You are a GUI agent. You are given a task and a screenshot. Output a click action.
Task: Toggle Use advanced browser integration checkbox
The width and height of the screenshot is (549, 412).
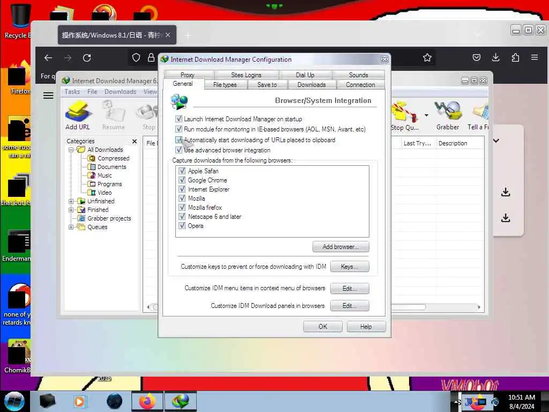[x=179, y=150]
